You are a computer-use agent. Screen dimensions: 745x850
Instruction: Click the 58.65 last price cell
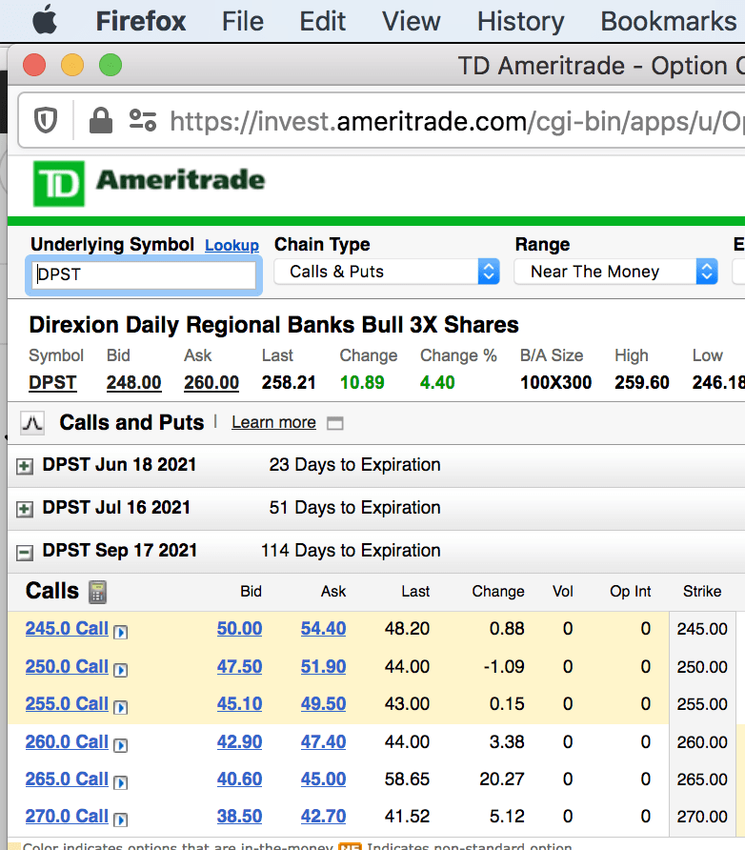click(407, 779)
